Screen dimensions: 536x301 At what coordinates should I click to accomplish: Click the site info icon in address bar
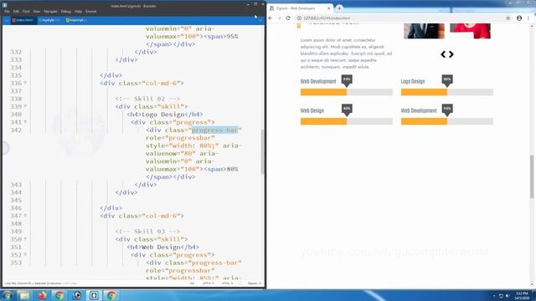299,18
